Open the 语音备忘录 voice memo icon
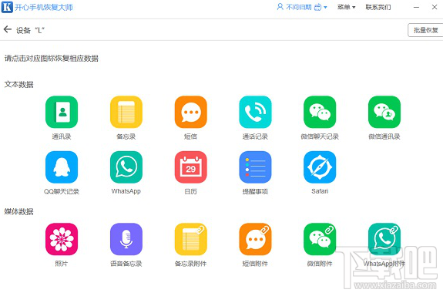Image resolution: width=443 pixels, height=293 pixels. [126, 239]
